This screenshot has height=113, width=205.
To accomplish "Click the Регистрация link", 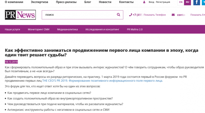I will (x=163, y=2).
